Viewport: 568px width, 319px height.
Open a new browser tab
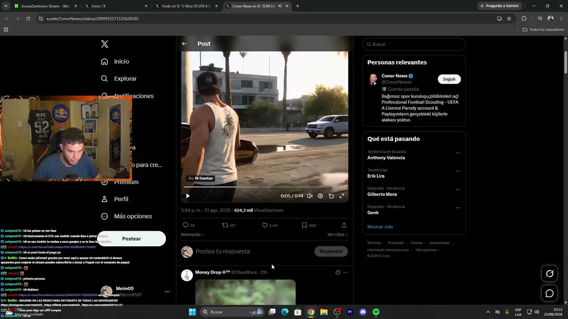click(x=297, y=6)
